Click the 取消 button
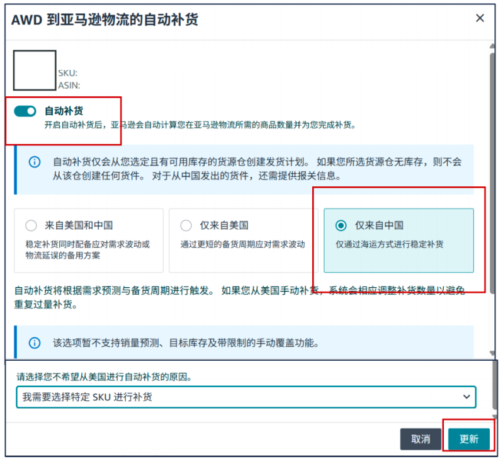Screen dimensions: 503x464 coord(421,439)
